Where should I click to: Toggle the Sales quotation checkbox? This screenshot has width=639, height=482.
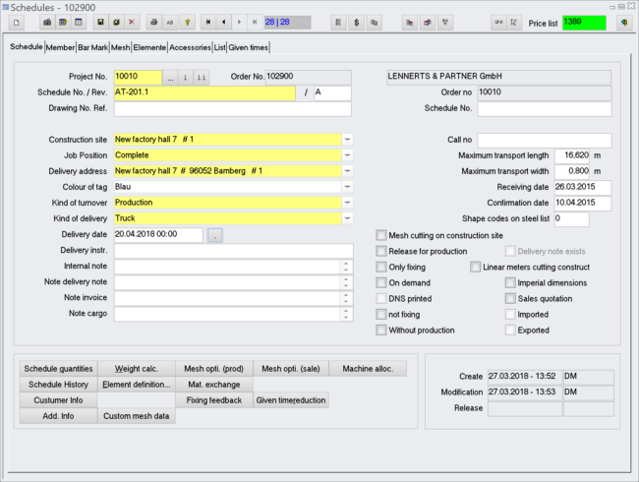[510, 299]
